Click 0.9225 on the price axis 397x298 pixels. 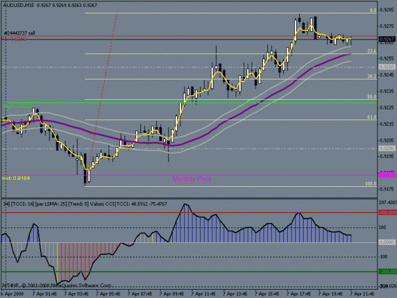tap(387, 107)
